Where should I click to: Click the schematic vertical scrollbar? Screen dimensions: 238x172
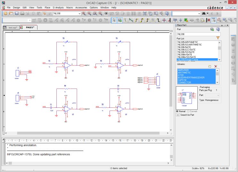point(171,71)
